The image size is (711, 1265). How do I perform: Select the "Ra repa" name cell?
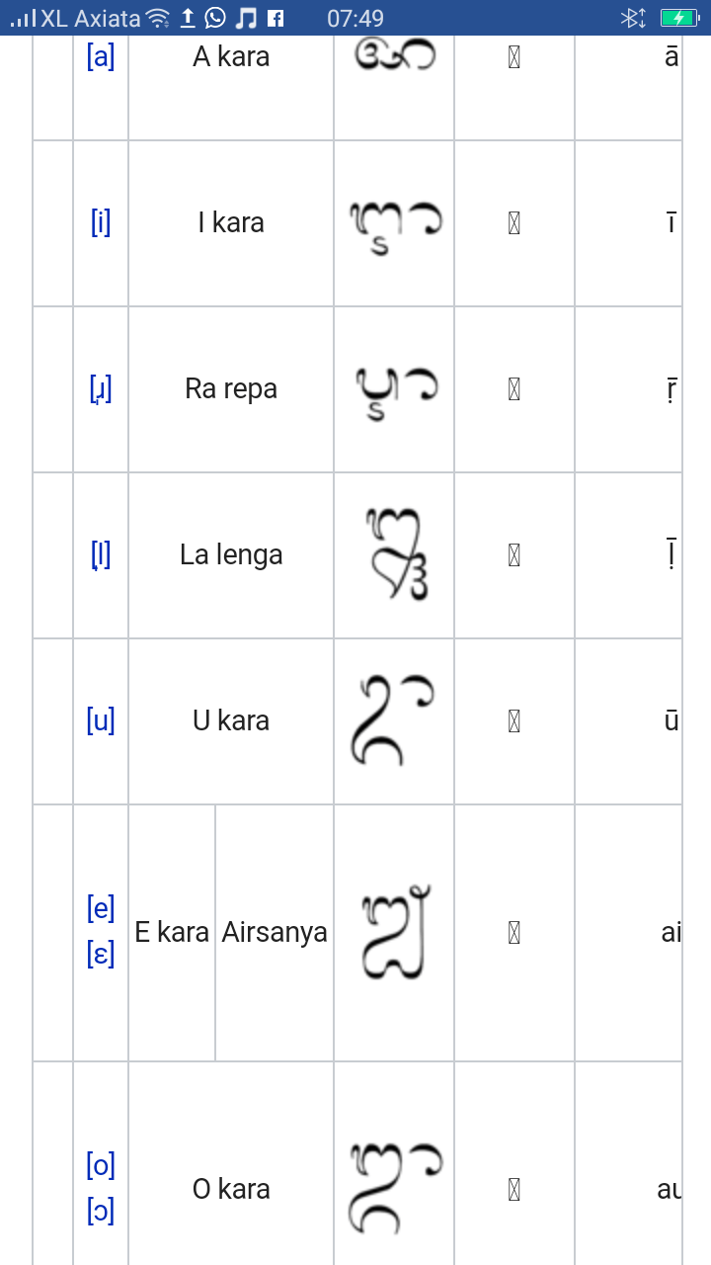[x=231, y=389]
